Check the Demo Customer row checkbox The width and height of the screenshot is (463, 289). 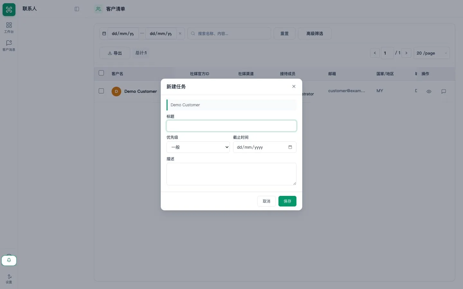[x=101, y=91]
